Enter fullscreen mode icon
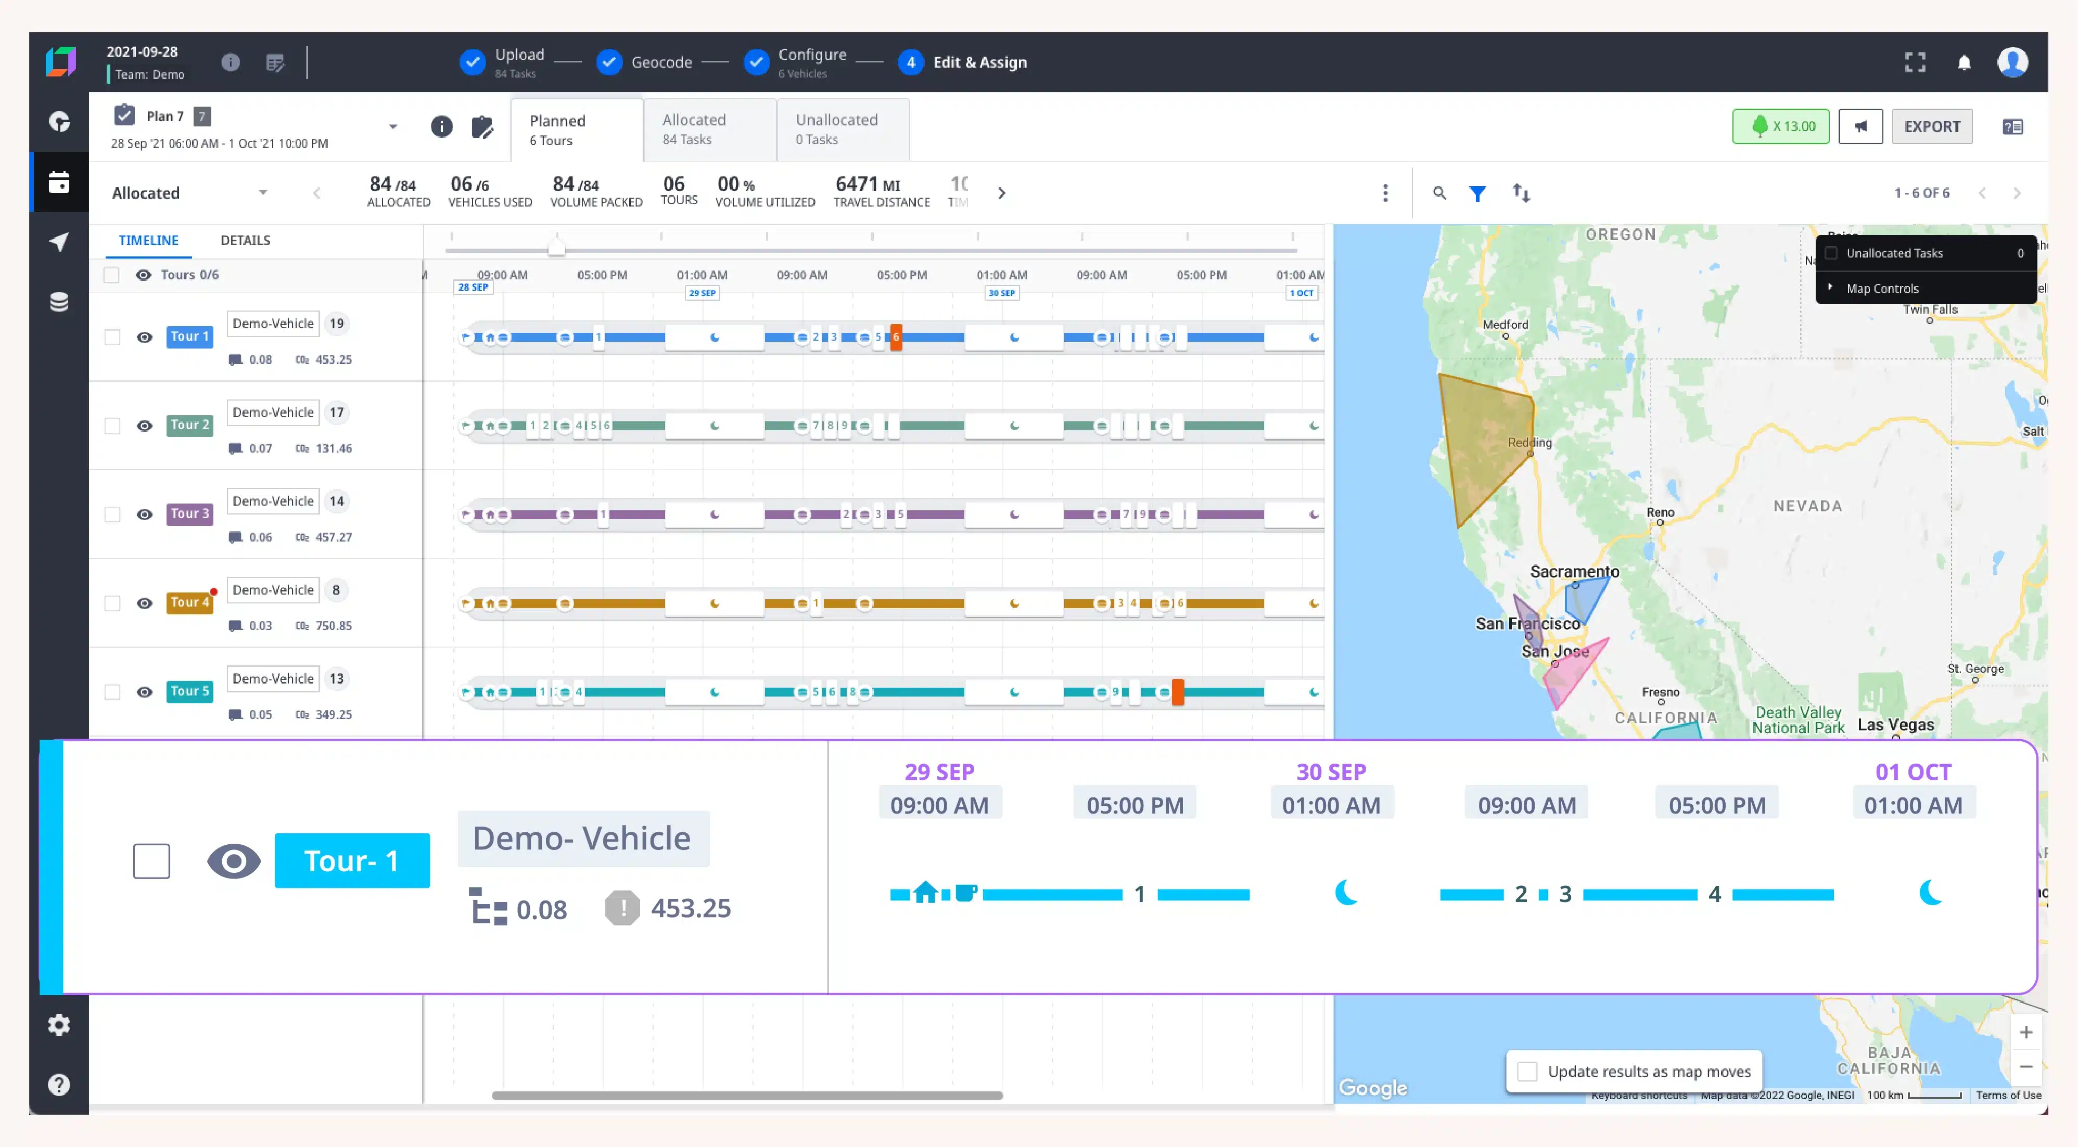This screenshot has height=1147, width=2078. point(1915,63)
